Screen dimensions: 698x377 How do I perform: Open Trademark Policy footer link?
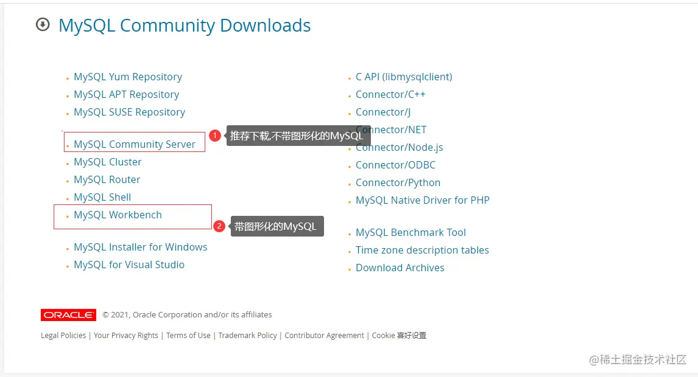click(247, 335)
